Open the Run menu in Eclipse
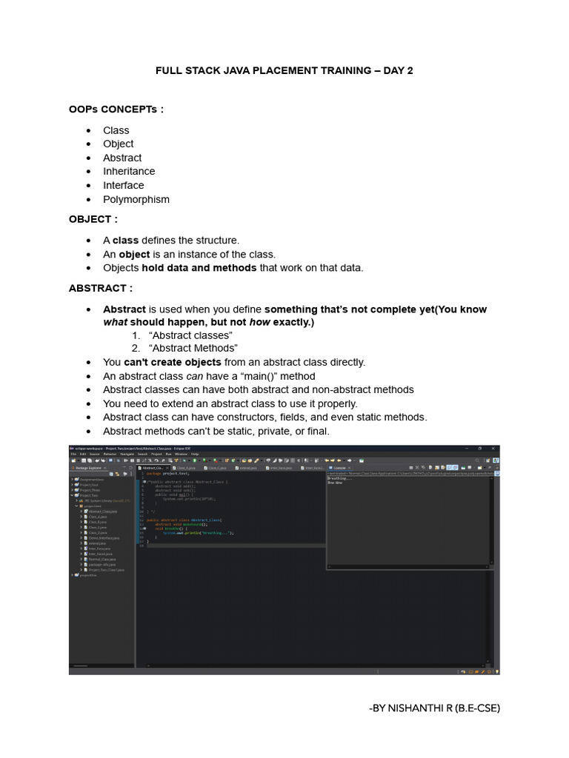The height and width of the screenshot is (758, 569). [168, 454]
